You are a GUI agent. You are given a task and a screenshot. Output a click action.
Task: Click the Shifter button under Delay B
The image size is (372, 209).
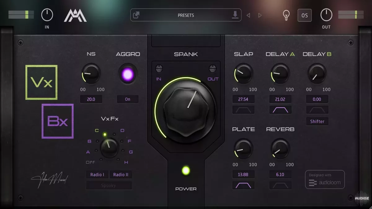pyautogui.click(x=317, y=121)
